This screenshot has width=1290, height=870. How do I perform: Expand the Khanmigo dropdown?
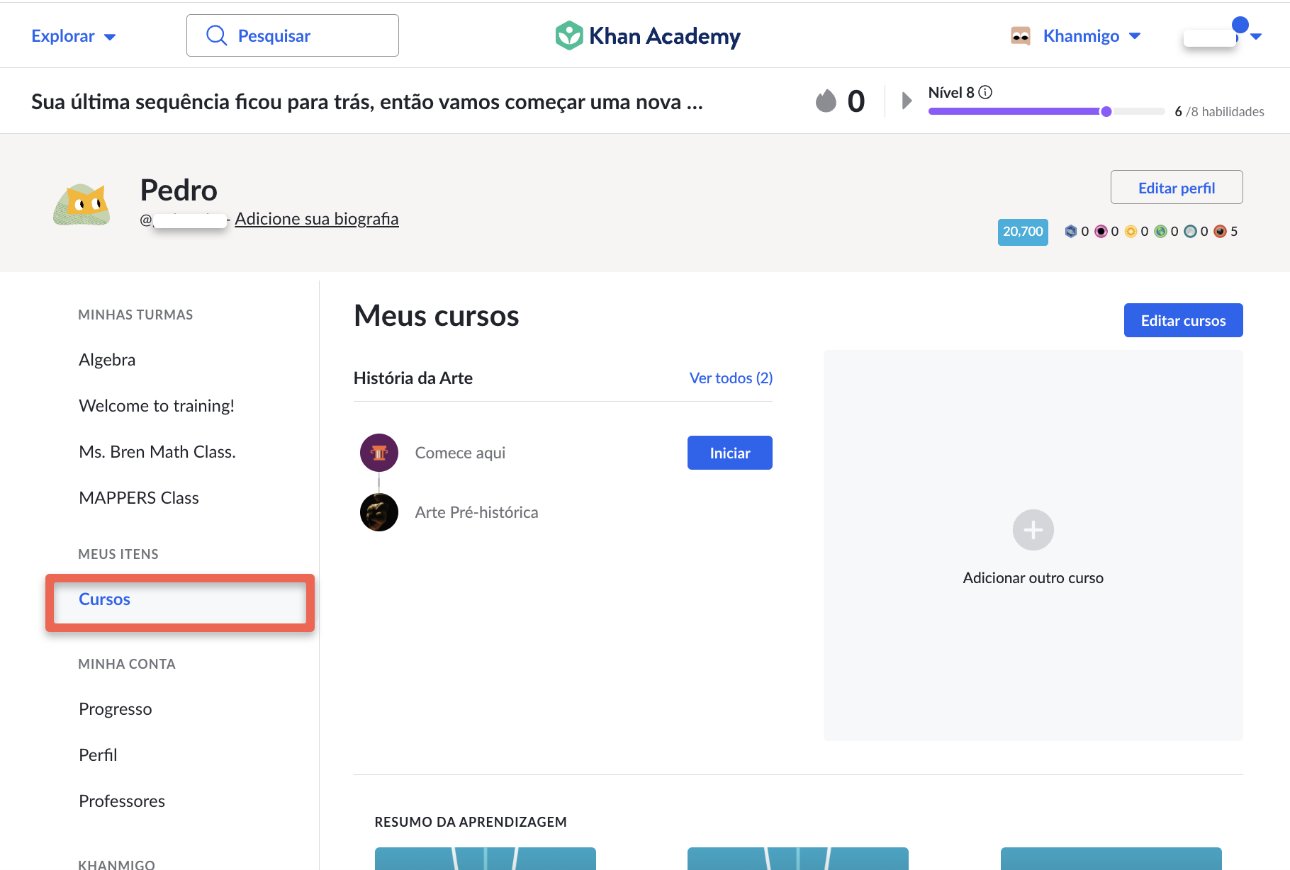pos(1135,36)
